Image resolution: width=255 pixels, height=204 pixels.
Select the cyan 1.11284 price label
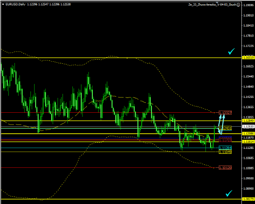tap(225, 148)
